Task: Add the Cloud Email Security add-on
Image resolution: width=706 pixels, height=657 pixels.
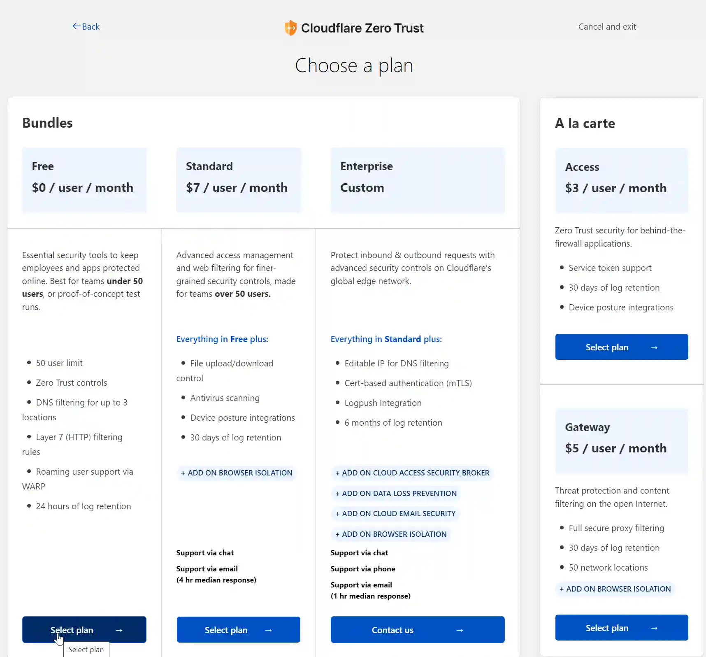Action: click(x=395, y=513)
